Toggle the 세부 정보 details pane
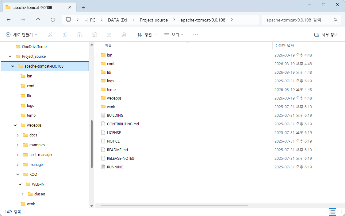The height and width of the screenshot is (216, 345). click(326, 35)
